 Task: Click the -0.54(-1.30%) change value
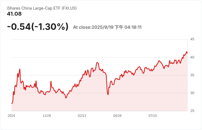coord(38,27)
